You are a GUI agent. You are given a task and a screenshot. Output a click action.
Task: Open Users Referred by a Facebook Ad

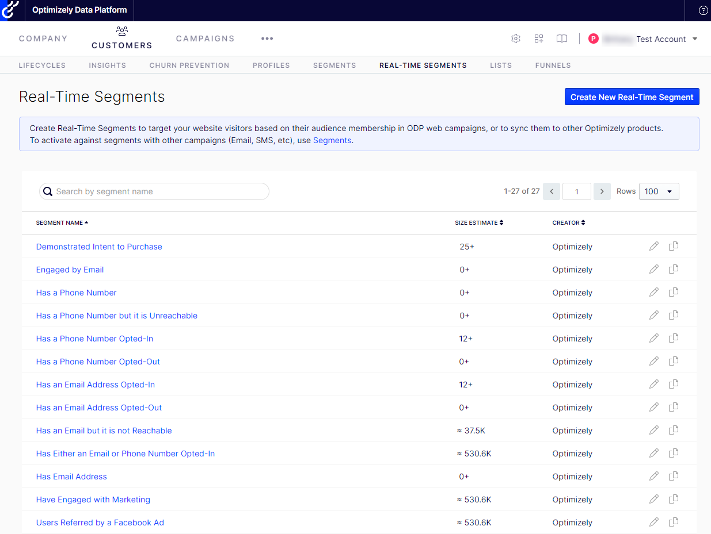(100, 523)
